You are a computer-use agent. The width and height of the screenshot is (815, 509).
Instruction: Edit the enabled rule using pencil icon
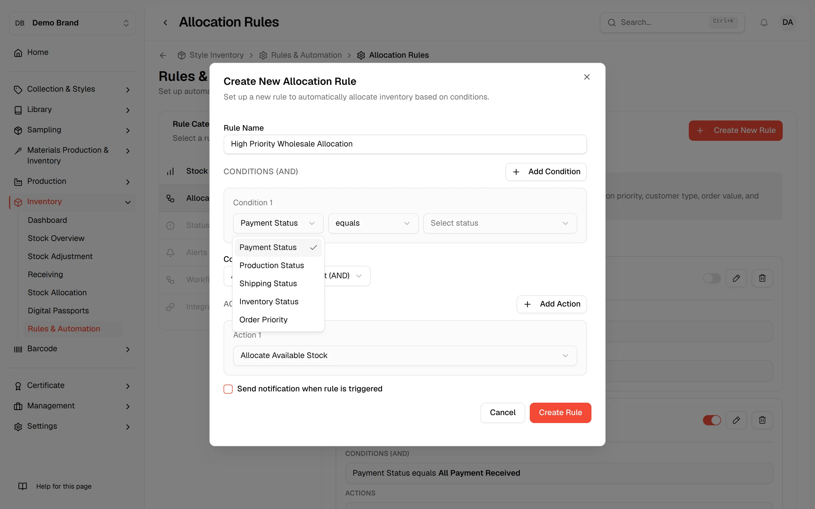coord(736,420)
